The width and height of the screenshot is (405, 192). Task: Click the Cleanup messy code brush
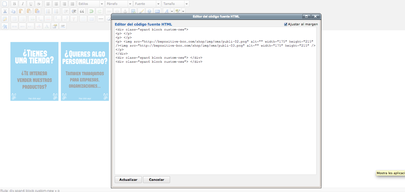tap(141, 11)
